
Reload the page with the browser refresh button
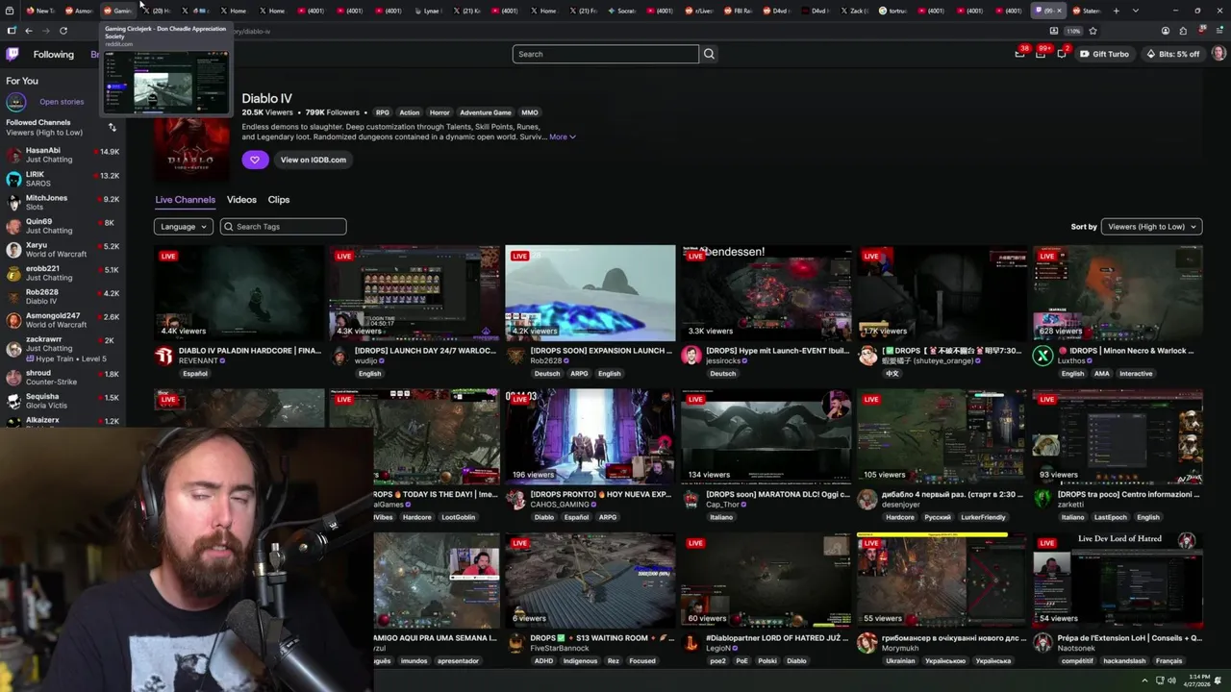click(63, 31)
